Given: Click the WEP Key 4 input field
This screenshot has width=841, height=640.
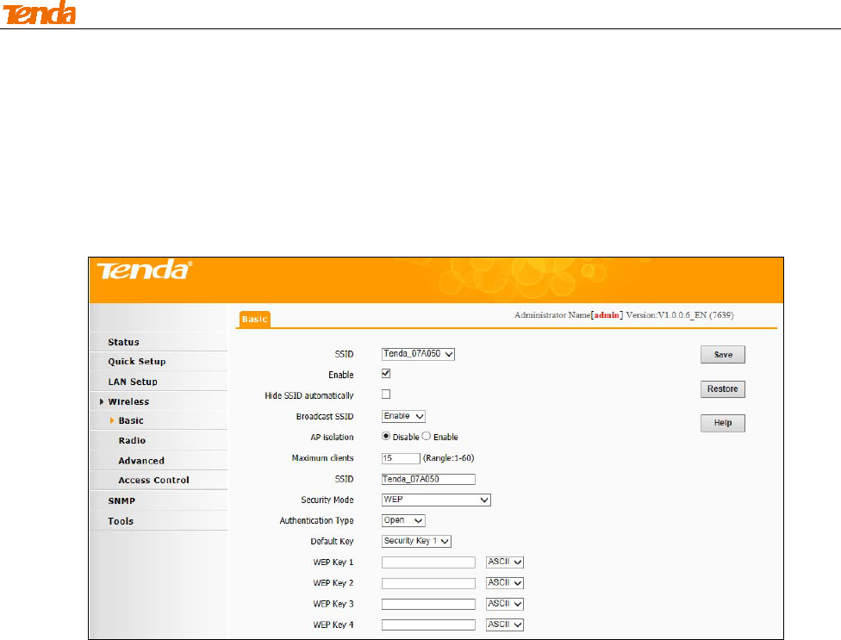Looking at the screenshot, I should point(428,625).
